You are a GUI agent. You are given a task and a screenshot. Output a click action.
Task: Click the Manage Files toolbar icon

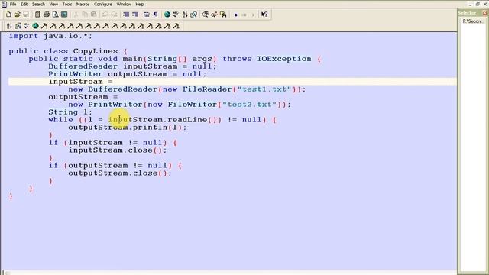click(x=37, y=15)
